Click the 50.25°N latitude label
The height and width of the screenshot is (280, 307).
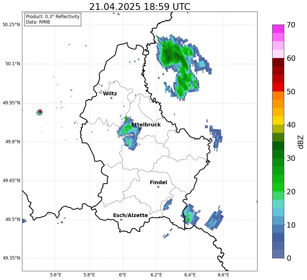(x=11, y=25)
